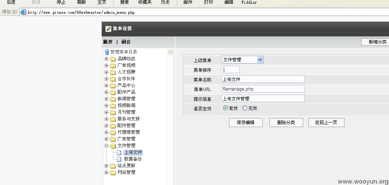Screen dimensions: 389x185
Task: Click the folder icon next to 配件管理
Action: 113,126
